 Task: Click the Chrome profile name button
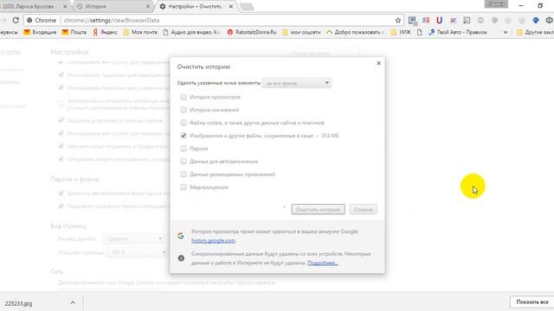coord(496,3)
